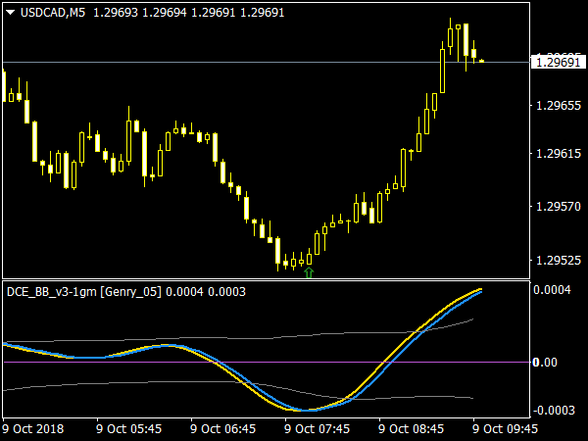
Task: Click the 9 Oct 05:45 time label
Action: [129, 428]
